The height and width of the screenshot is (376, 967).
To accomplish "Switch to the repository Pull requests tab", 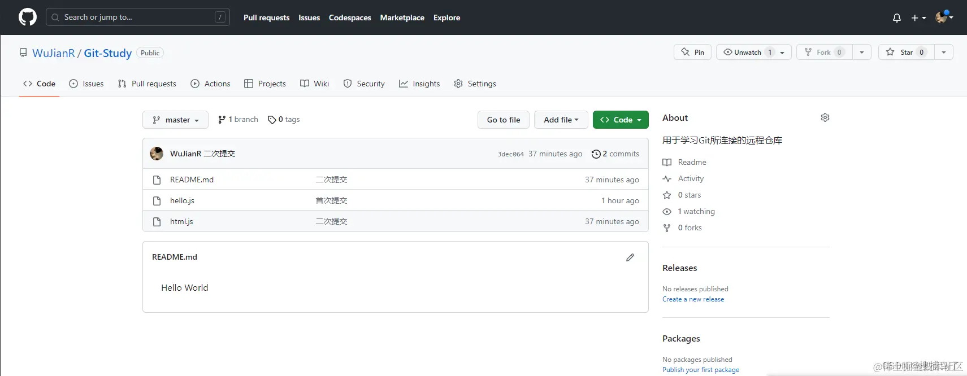I will tap(147, 84).
